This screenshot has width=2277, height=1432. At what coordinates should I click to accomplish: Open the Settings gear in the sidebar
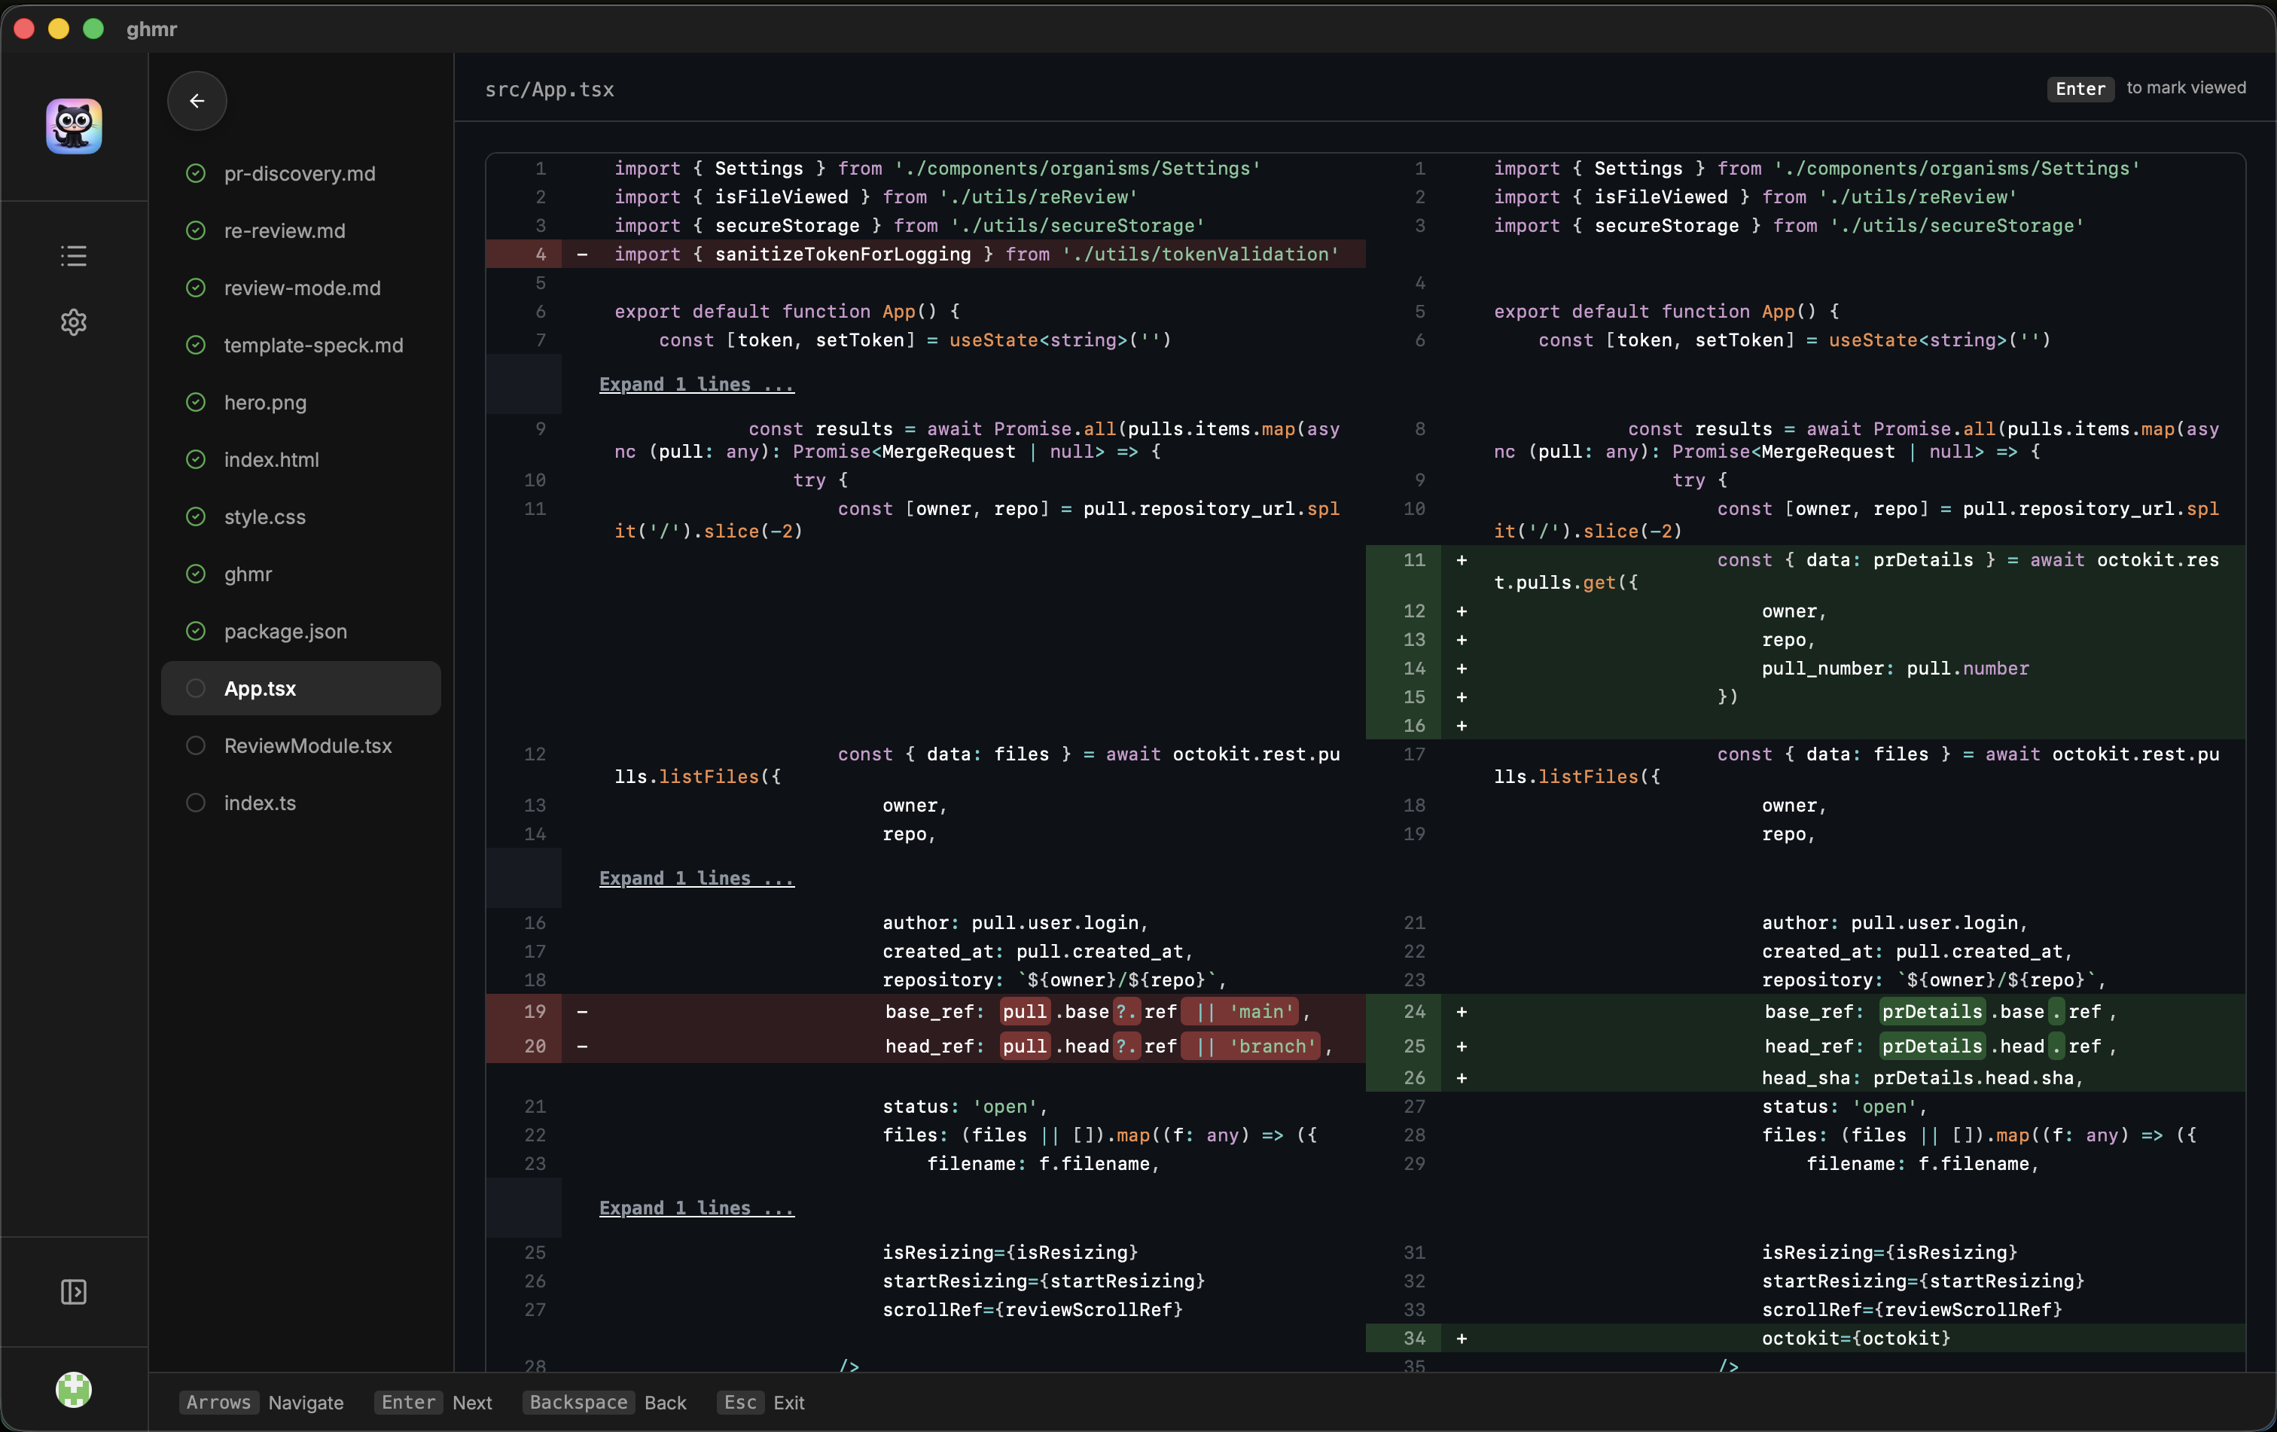[x=74, y=321]
